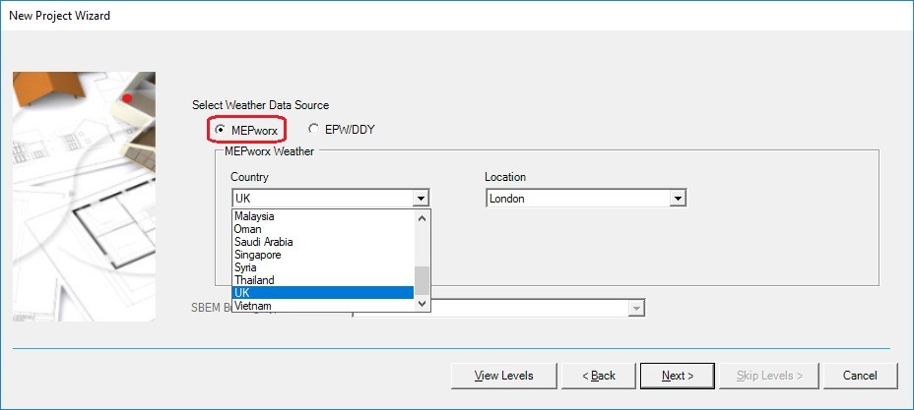Pick Singapore in the country list

coord(323,255)
